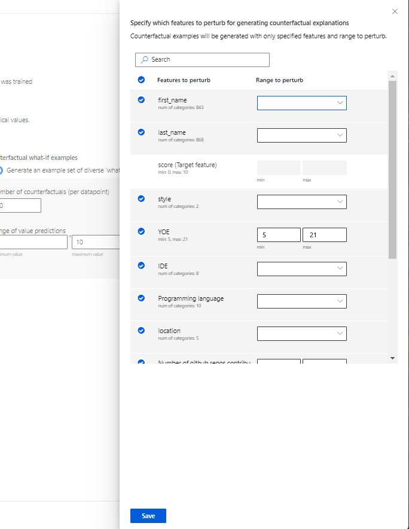Click the 'IDE' feature label
This screenshot has height=529, width=409.
coord(163,266)
